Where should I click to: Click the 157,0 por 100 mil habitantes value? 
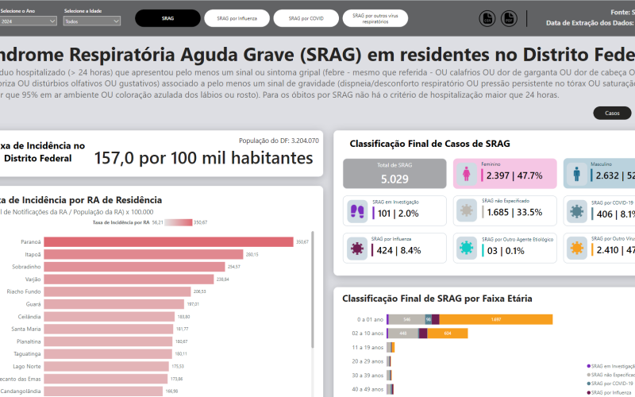204,158
